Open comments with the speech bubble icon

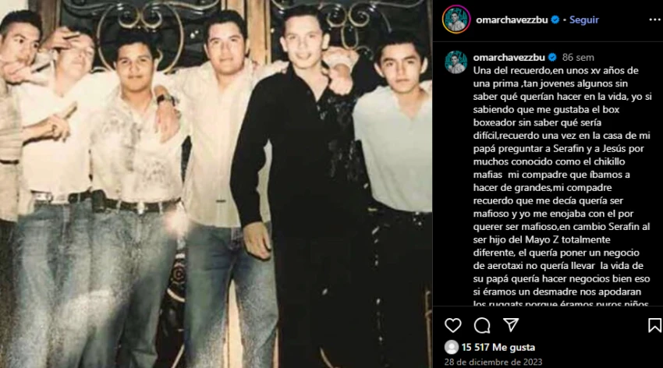coord(482,325)
